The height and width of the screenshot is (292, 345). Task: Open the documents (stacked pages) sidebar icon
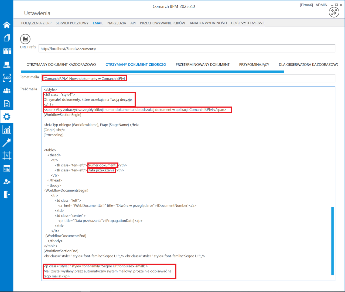click(7, 38)
